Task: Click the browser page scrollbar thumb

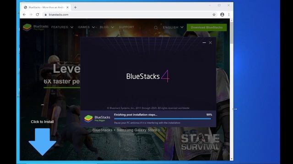Action: tap(232, 33)
